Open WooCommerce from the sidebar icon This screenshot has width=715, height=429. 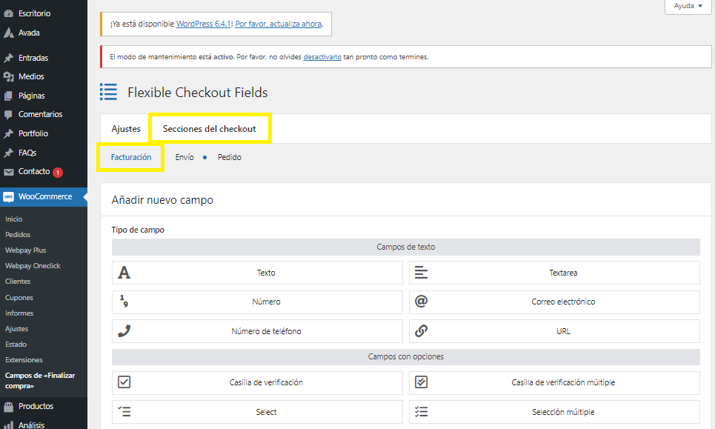pos(8,197)
